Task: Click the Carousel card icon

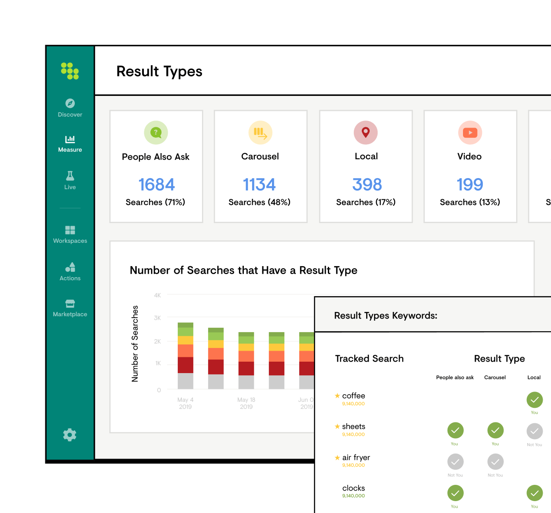Action: [261, 132]
